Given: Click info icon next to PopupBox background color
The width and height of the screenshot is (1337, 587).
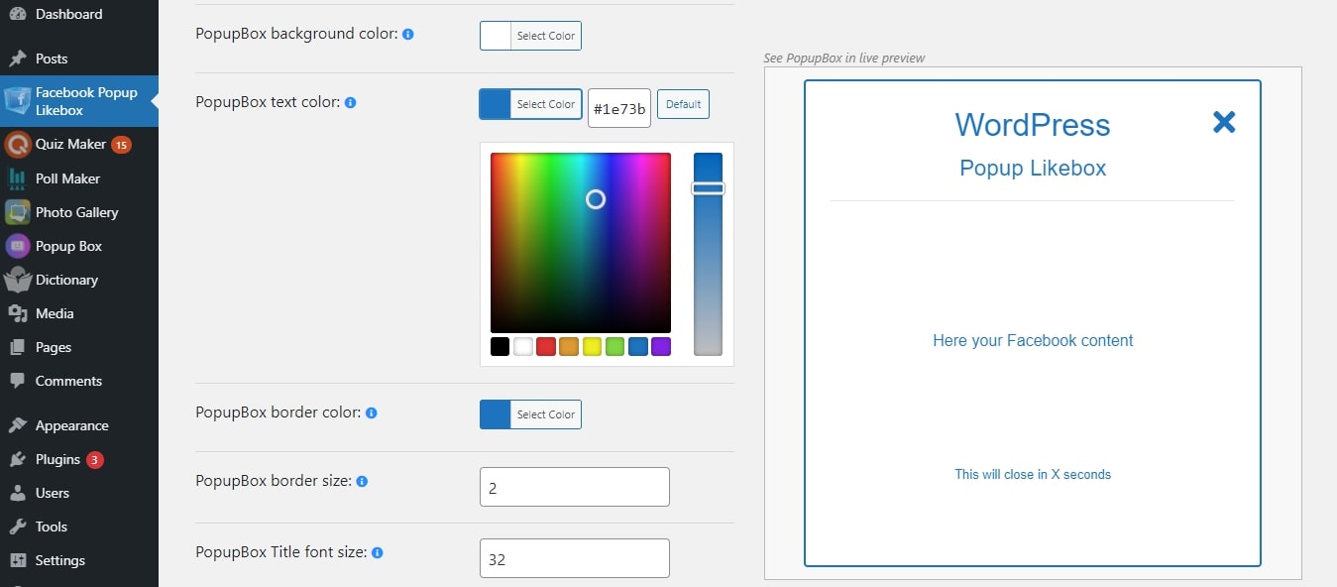Looking at the screenshot, I should click(x=408, y=34).
